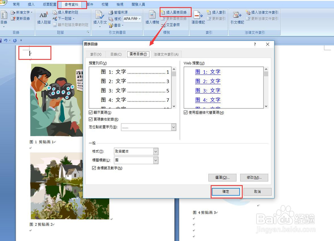Image resolution: width=334 pixels, height=241 pixels.
Task: Click 交互參照 cross-reference
Action: [170, 25]
